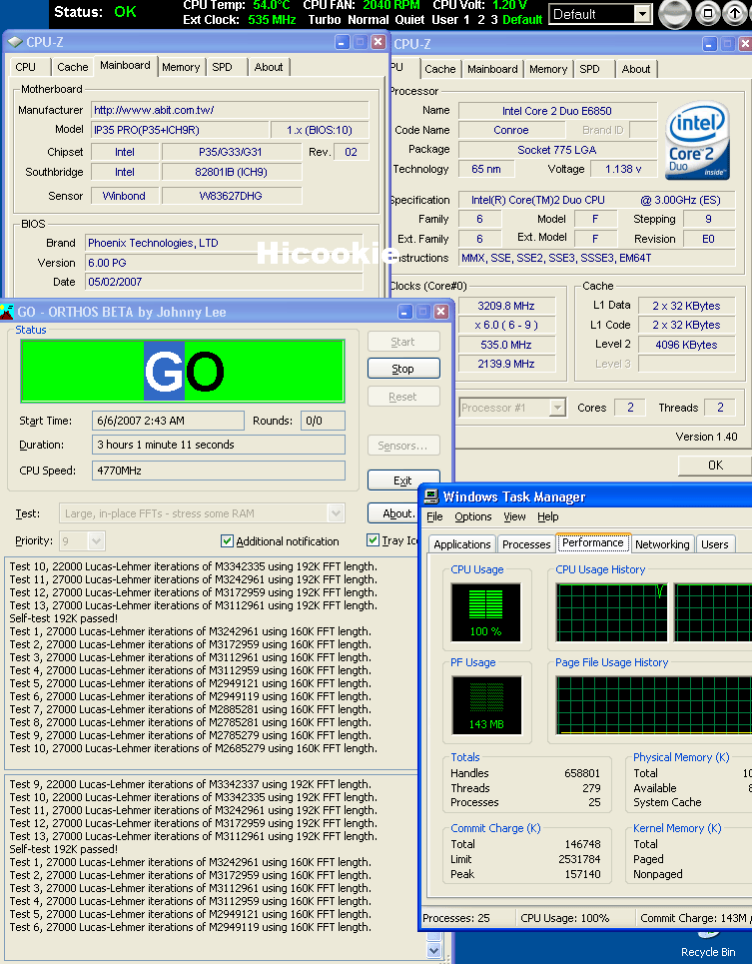Open Memory tab in right CPU-Z window
The image size is (752, 964).
click(548, 70)
